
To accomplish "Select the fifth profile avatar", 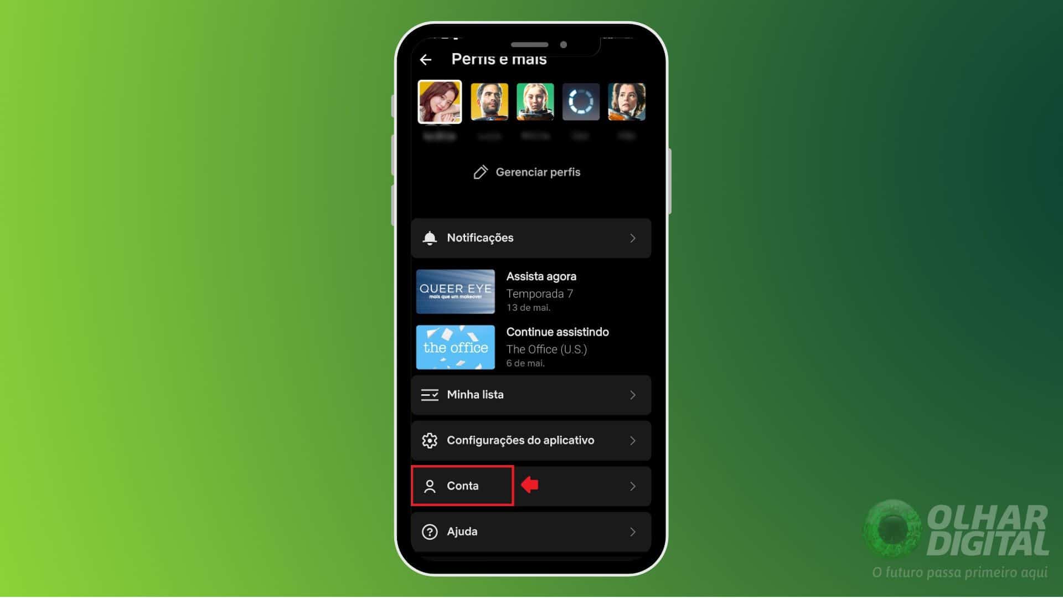I will [626, 101].
